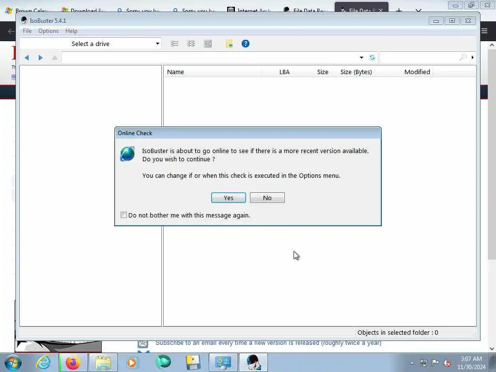Screen dimensions: 496x372
Task: Open Windows Media Player in taskbar
Action: pyautogui.click(x=132, y=362)
